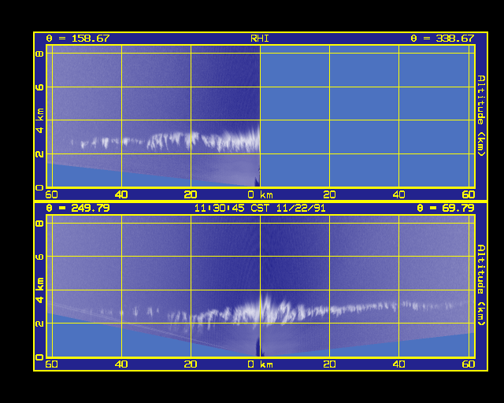Click the "11:30:45 CST 11/22/91" timestamp

pyautogui.click(x=260, y=209)
